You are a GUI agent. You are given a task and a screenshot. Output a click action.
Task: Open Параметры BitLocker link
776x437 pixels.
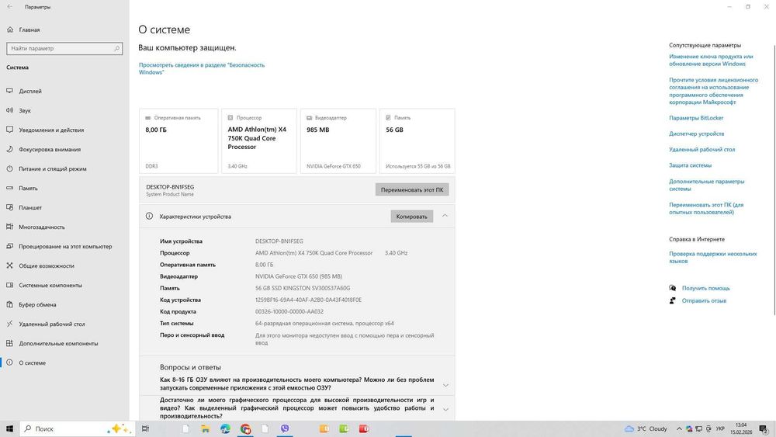point(696,118)
